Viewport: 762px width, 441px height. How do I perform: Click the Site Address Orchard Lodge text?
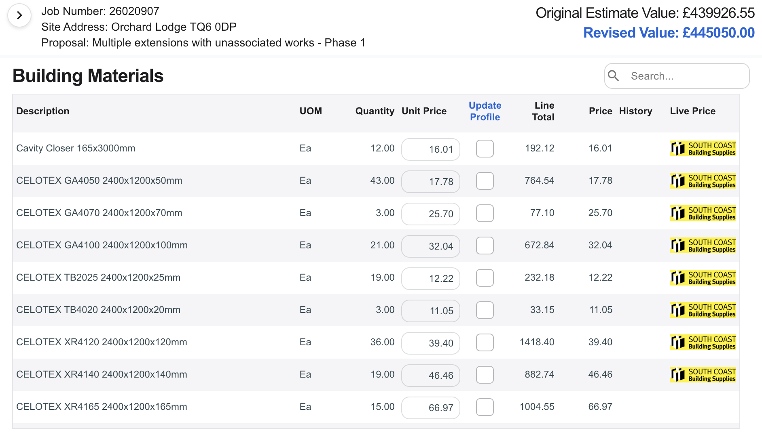(x=139, y=27)
